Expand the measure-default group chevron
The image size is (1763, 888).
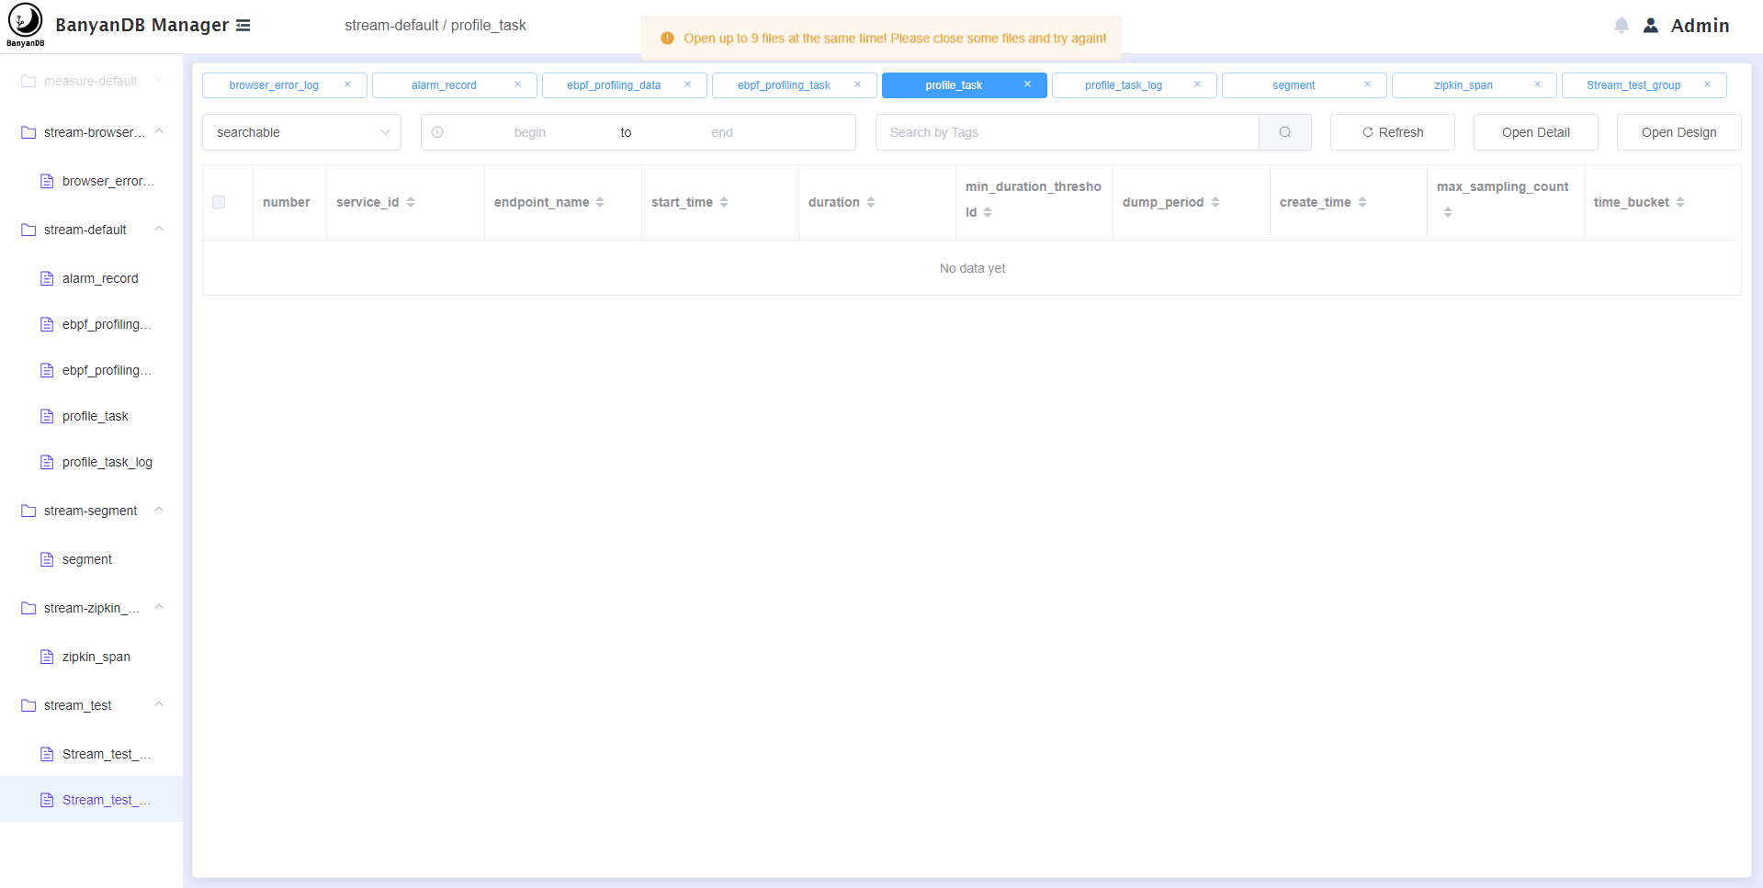click(x=159, y=80)
